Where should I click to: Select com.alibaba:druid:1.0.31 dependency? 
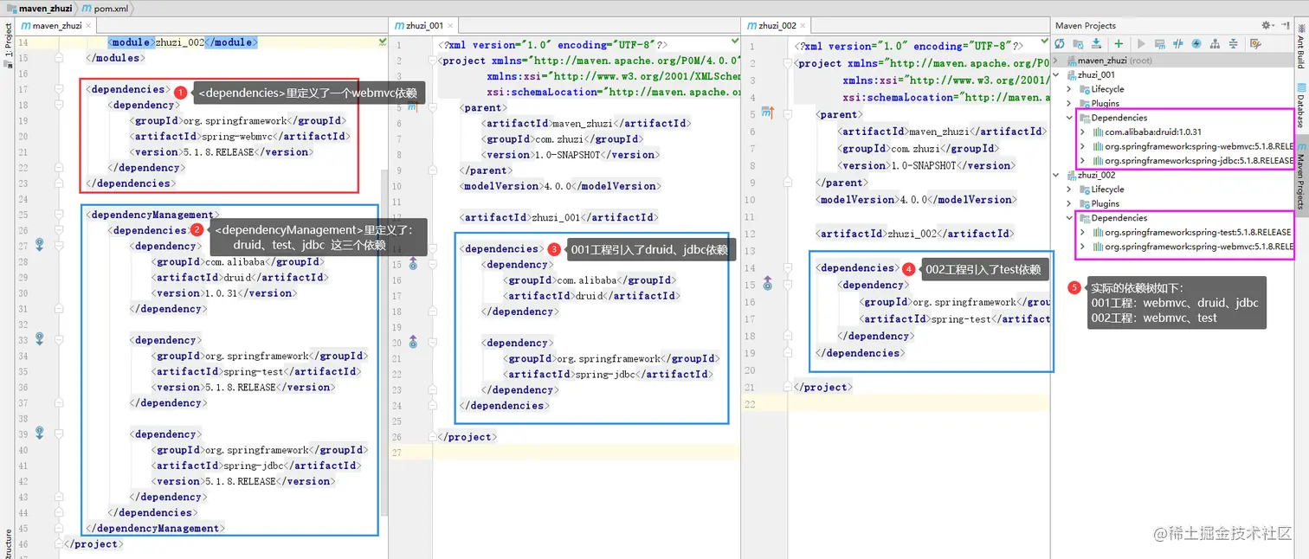click(x=1153, y=132)
